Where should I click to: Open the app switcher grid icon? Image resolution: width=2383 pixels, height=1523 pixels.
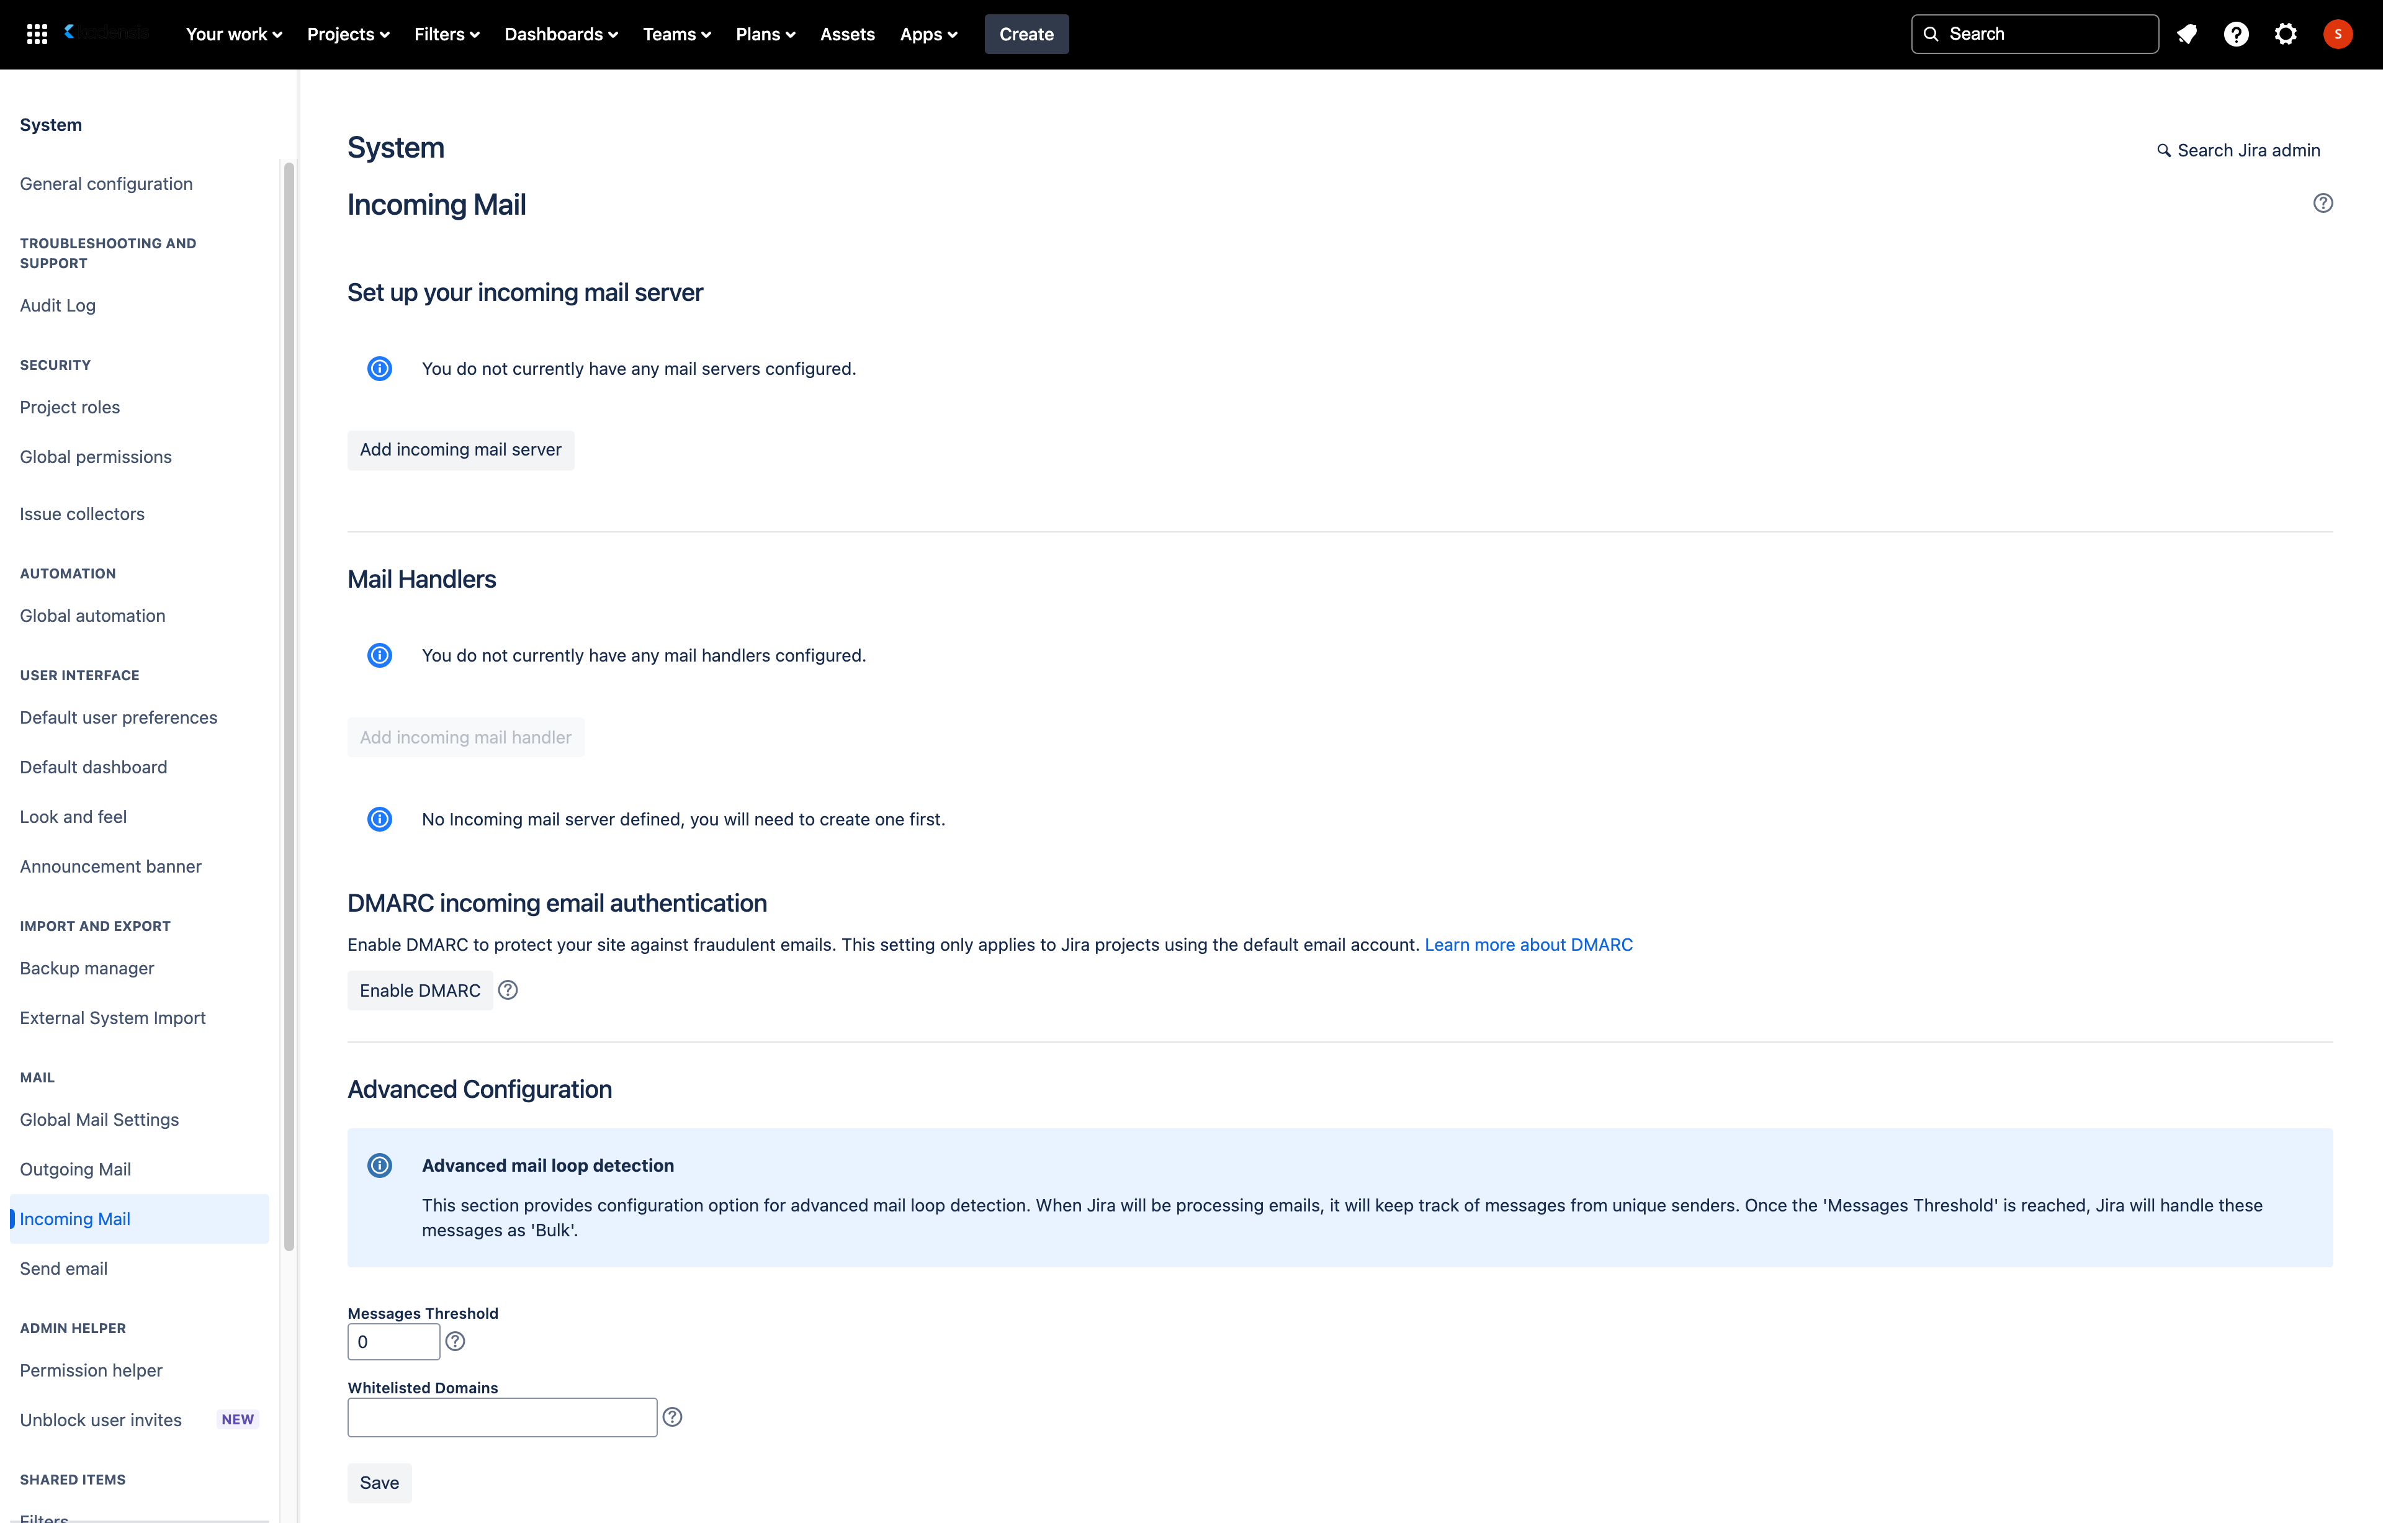(38, 35)
